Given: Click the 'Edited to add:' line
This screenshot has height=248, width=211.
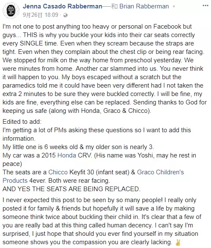Looking at the screenshot, I should (22, 122).
